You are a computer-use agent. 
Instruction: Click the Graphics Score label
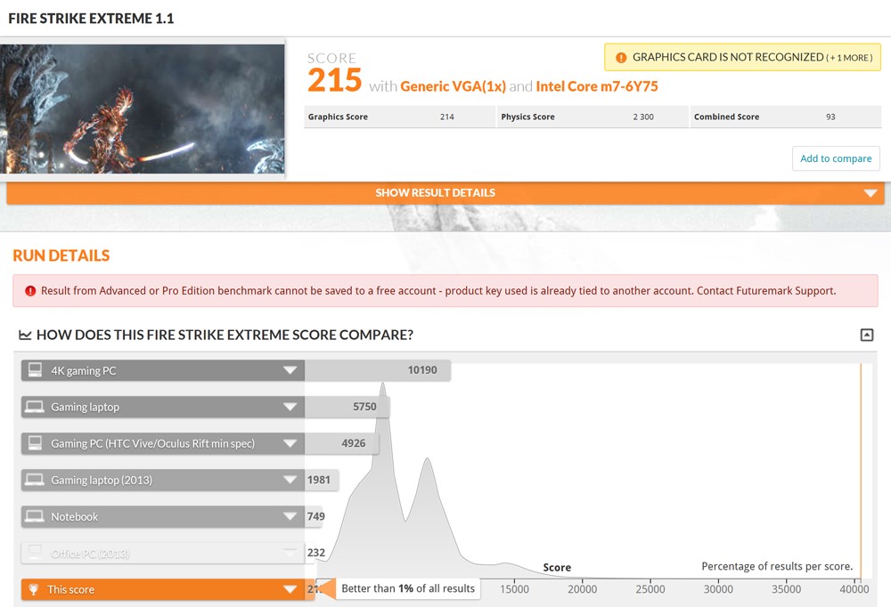(x=338, y=117)
